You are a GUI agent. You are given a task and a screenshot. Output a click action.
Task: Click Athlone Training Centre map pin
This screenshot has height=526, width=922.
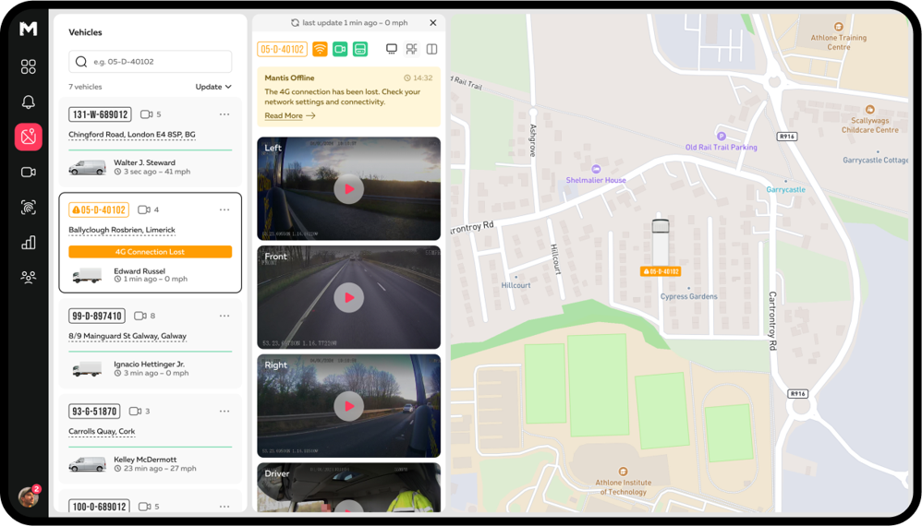839,27
